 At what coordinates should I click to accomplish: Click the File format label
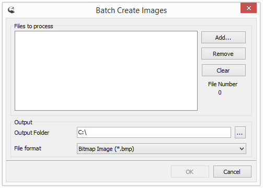28,148
